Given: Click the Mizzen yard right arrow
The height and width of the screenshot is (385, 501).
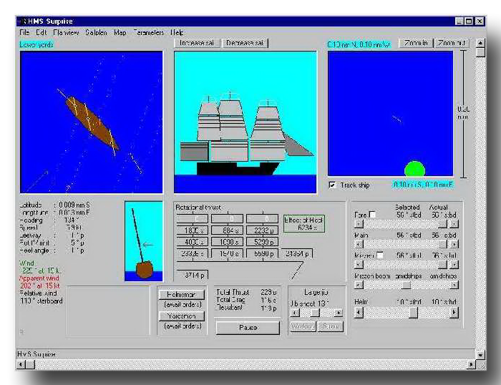Looking at the screenshot, I should 454,265.
